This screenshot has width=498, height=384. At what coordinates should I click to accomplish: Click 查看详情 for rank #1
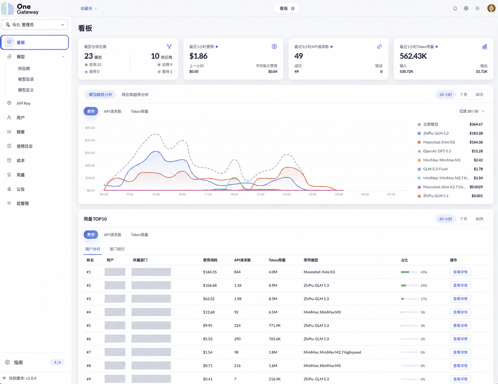[460, 272]
